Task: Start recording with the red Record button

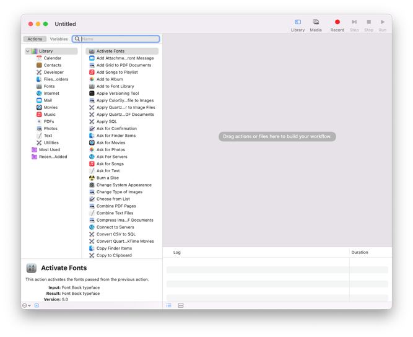Action: 337,22
